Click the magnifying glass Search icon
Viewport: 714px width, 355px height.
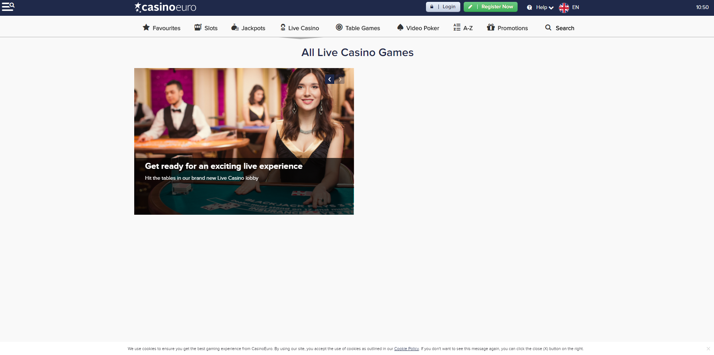tap(548, 27)
